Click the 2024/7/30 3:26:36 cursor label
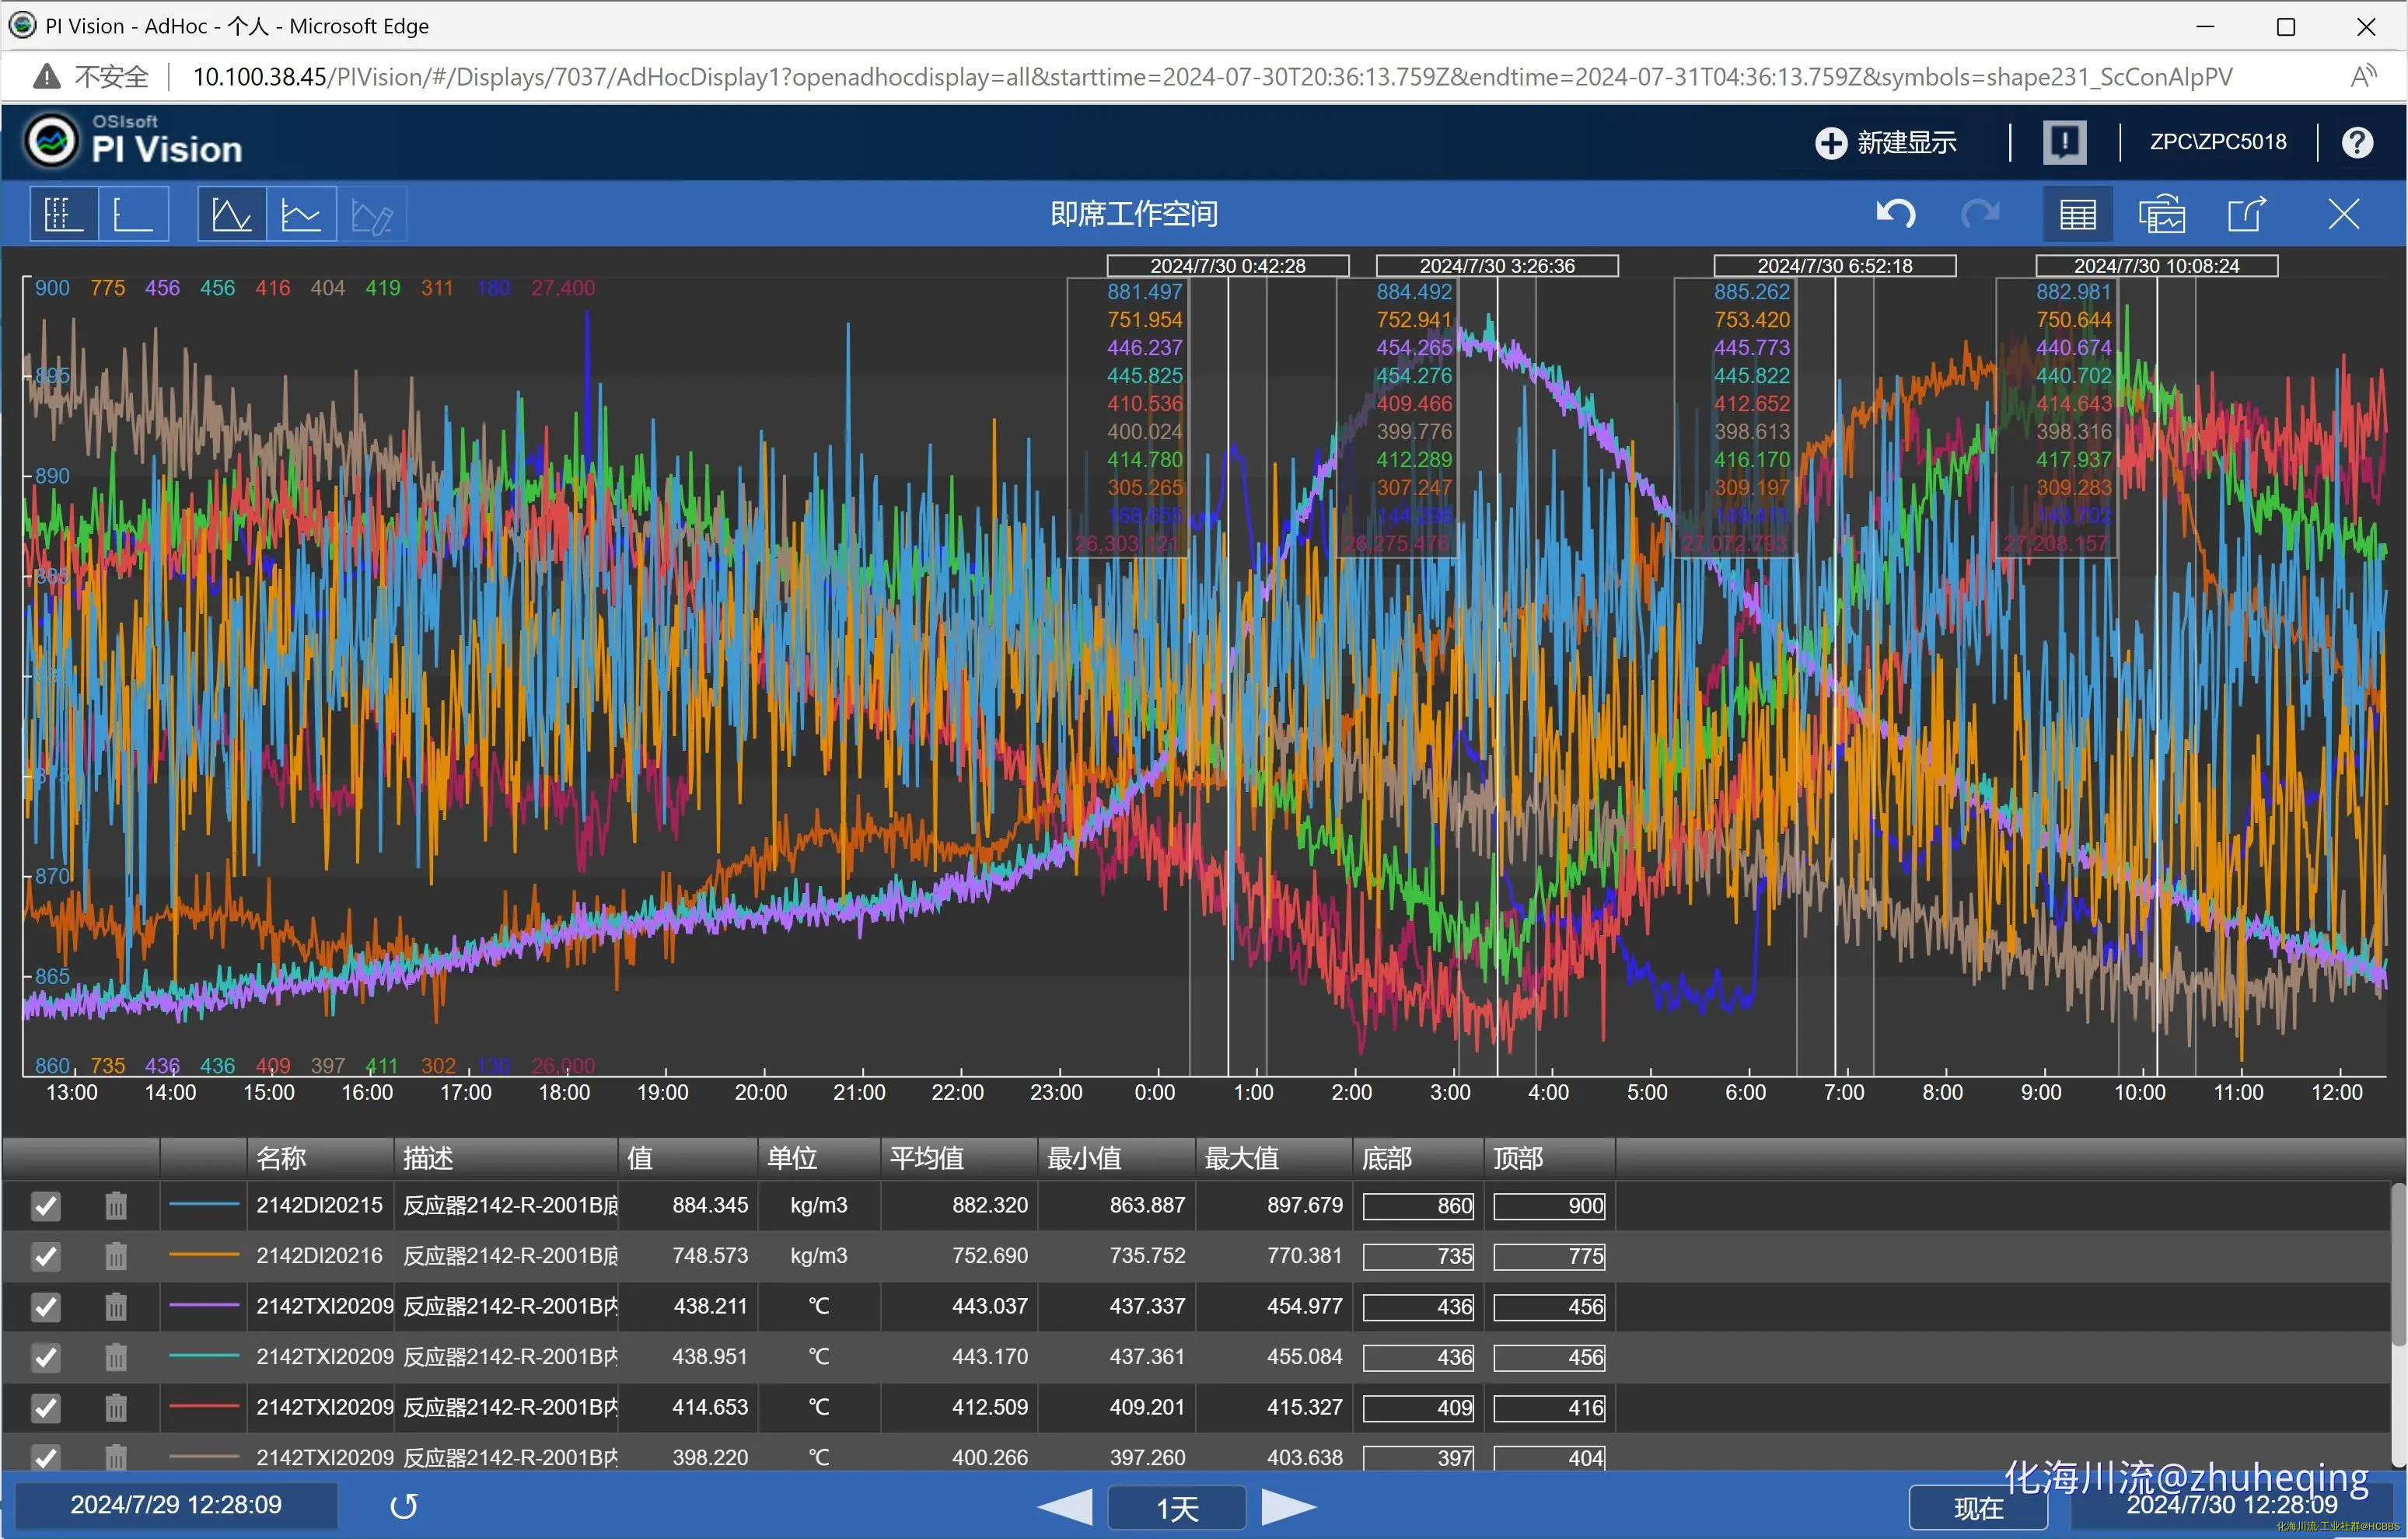Screen dimensions: 2408x1539 [x=1497, y=266]
